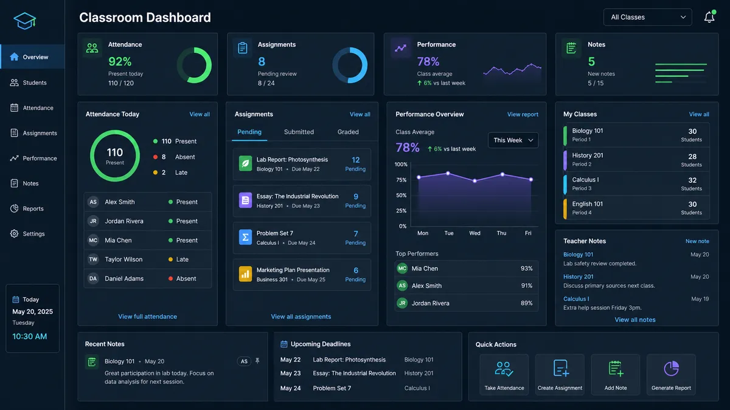Open View all notes link
The image size is (730, 410).
[635, 319]
